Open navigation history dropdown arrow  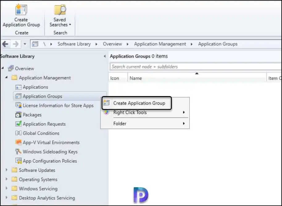pyautogui.click(x=25, y=44)
